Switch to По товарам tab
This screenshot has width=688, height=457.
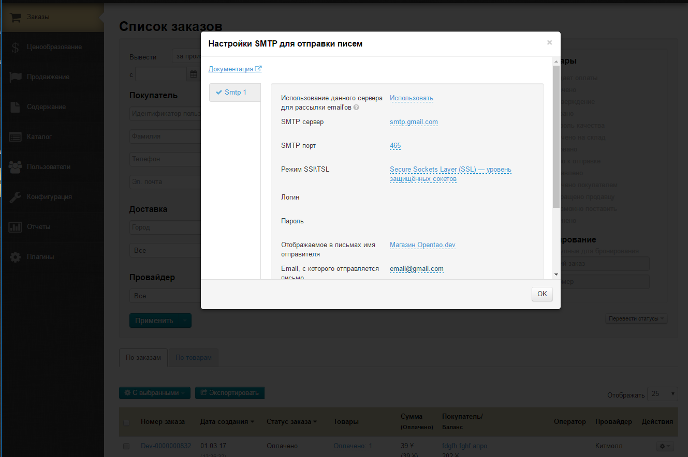[x=194, y=358]
